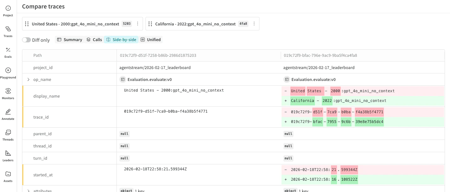Open the Evals sidebar page

pyautogui.click(x=8, y=52)
